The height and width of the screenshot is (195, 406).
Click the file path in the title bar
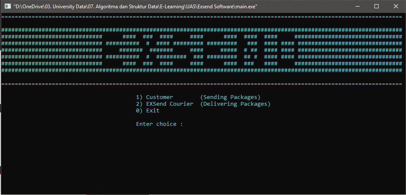(x=135, y=6)
